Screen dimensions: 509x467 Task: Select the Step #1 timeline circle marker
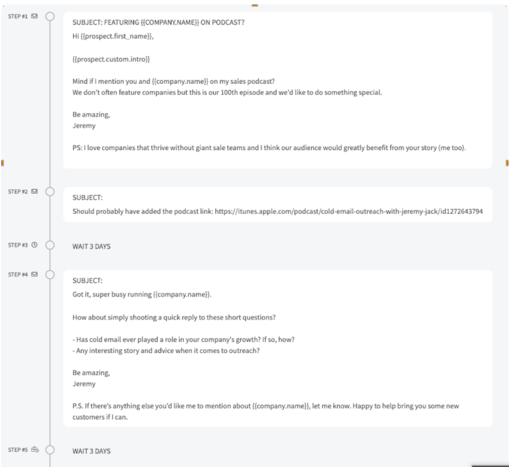pos(50,16)
